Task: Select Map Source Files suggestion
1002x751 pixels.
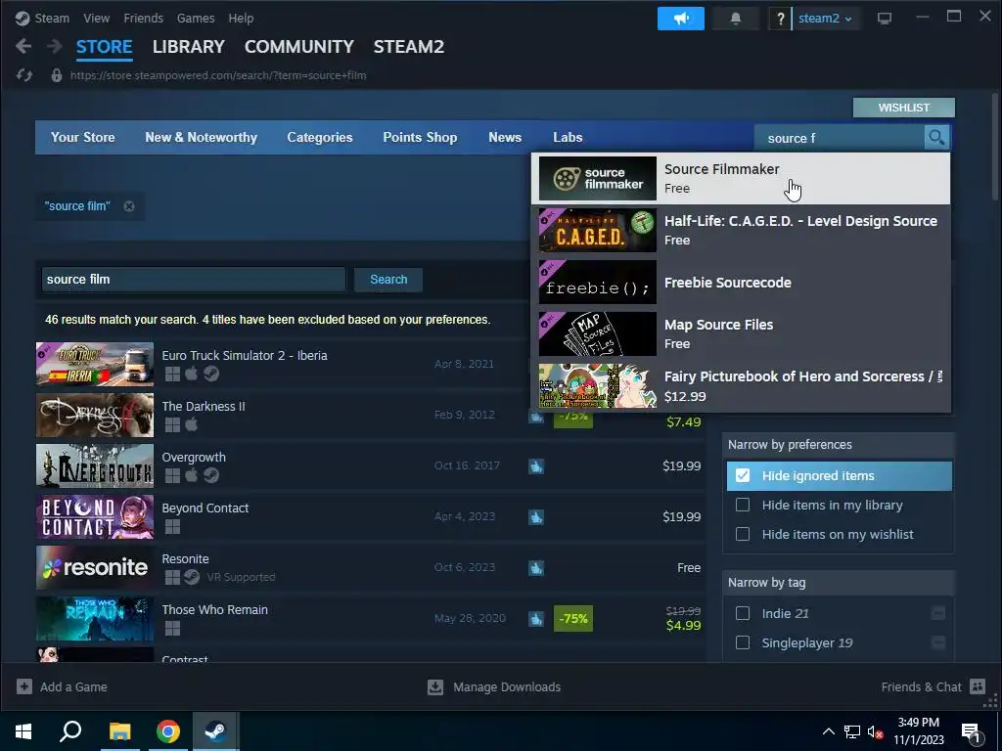Action: (741, 334)
